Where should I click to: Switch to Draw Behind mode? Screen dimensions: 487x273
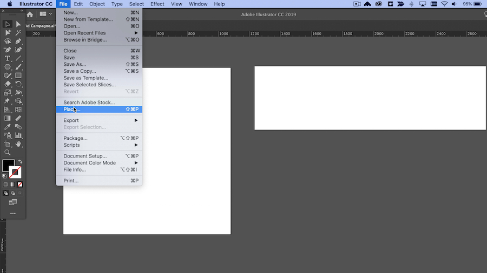pyautogui.click(x=13, y=193)
